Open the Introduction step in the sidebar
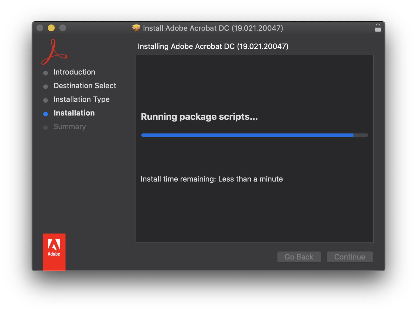Screen dimensions: 417x313 74,72
